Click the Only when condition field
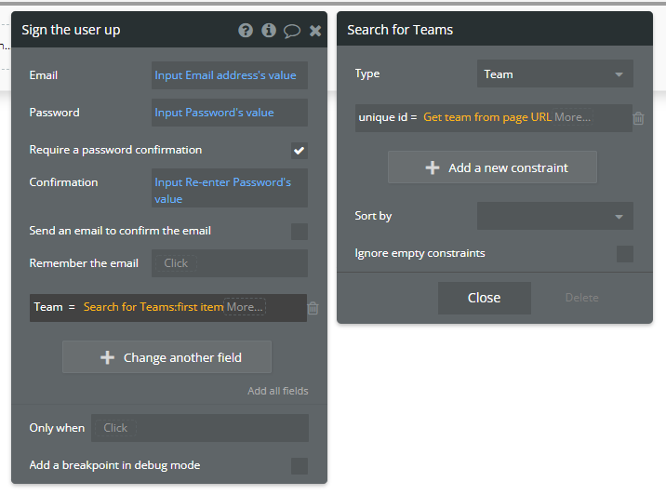 199,428
